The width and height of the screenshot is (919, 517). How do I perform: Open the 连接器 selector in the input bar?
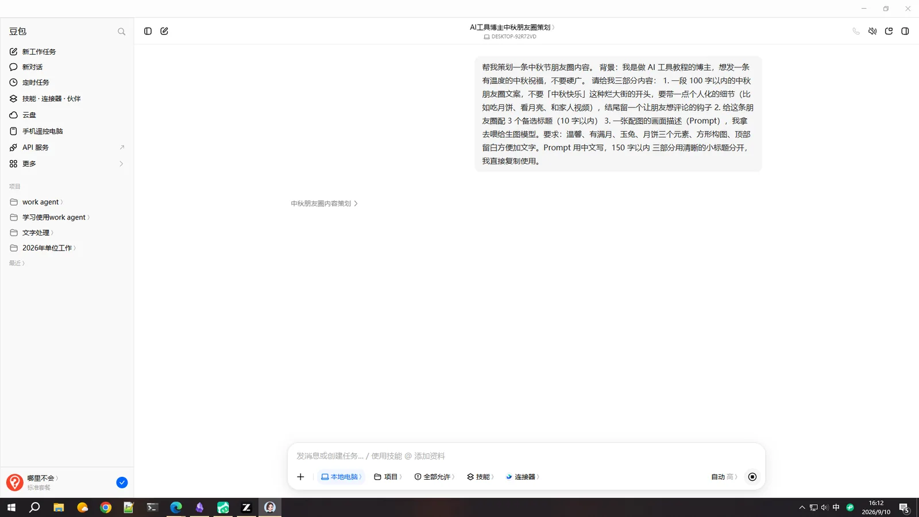coord(522,477)
